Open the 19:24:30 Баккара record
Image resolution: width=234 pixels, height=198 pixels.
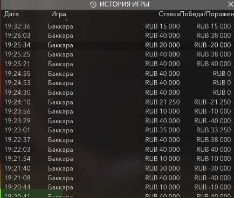point(118,93)
